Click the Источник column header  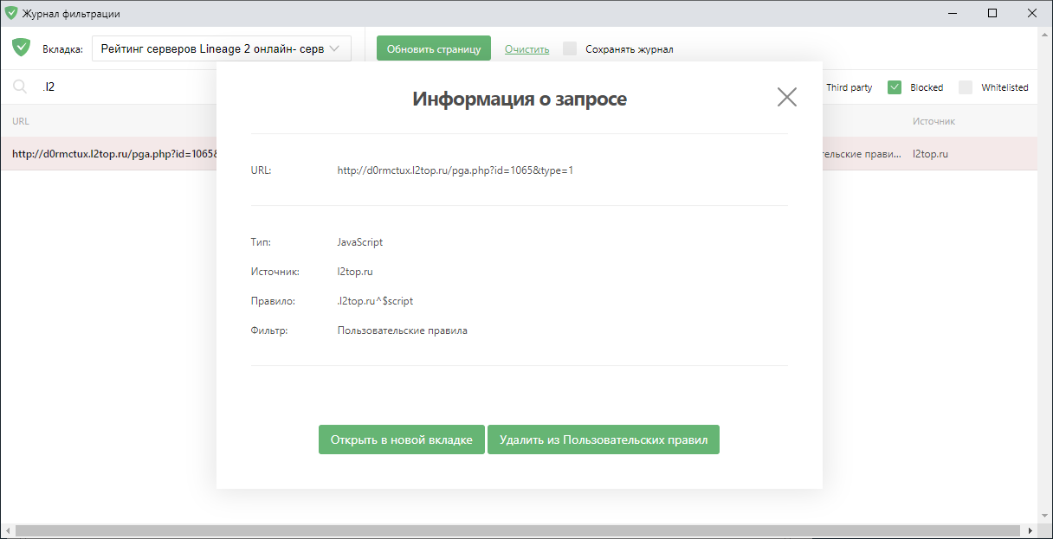pyautogui.click(x=933, y=120)
